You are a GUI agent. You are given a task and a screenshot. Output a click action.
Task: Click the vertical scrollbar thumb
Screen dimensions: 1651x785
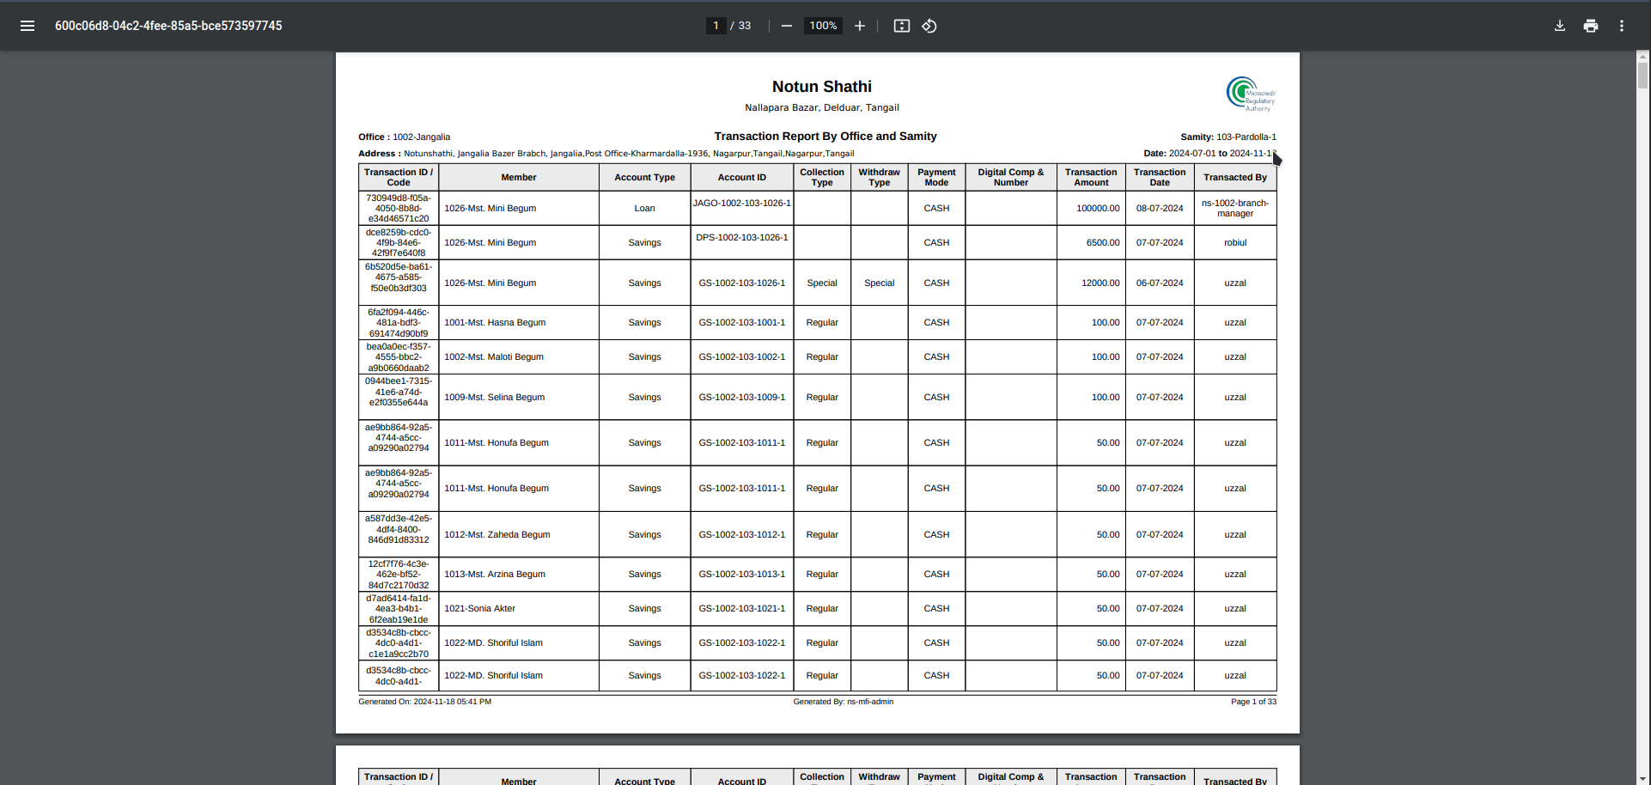coord(1642,74)
